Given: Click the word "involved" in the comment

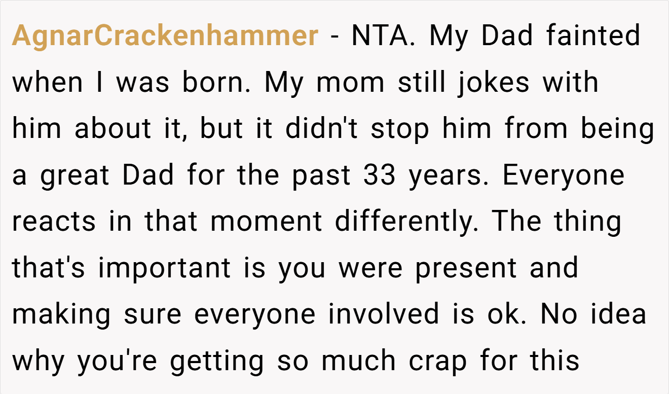Looking at the screenshot, I should click(x=383, y=314).
